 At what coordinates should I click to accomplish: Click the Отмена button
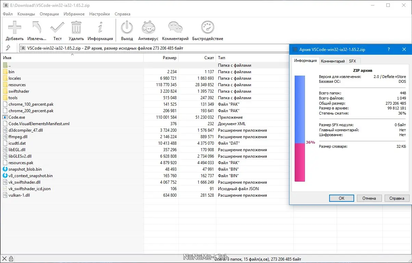point(369,198)
